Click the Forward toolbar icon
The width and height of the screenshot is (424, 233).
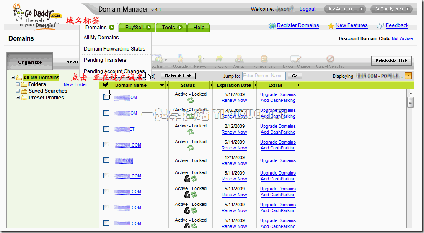pyautogui.click(x=219, y=59)
